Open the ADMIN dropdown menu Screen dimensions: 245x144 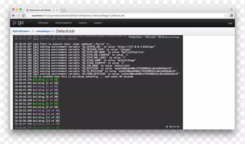(x=98, y=23)
